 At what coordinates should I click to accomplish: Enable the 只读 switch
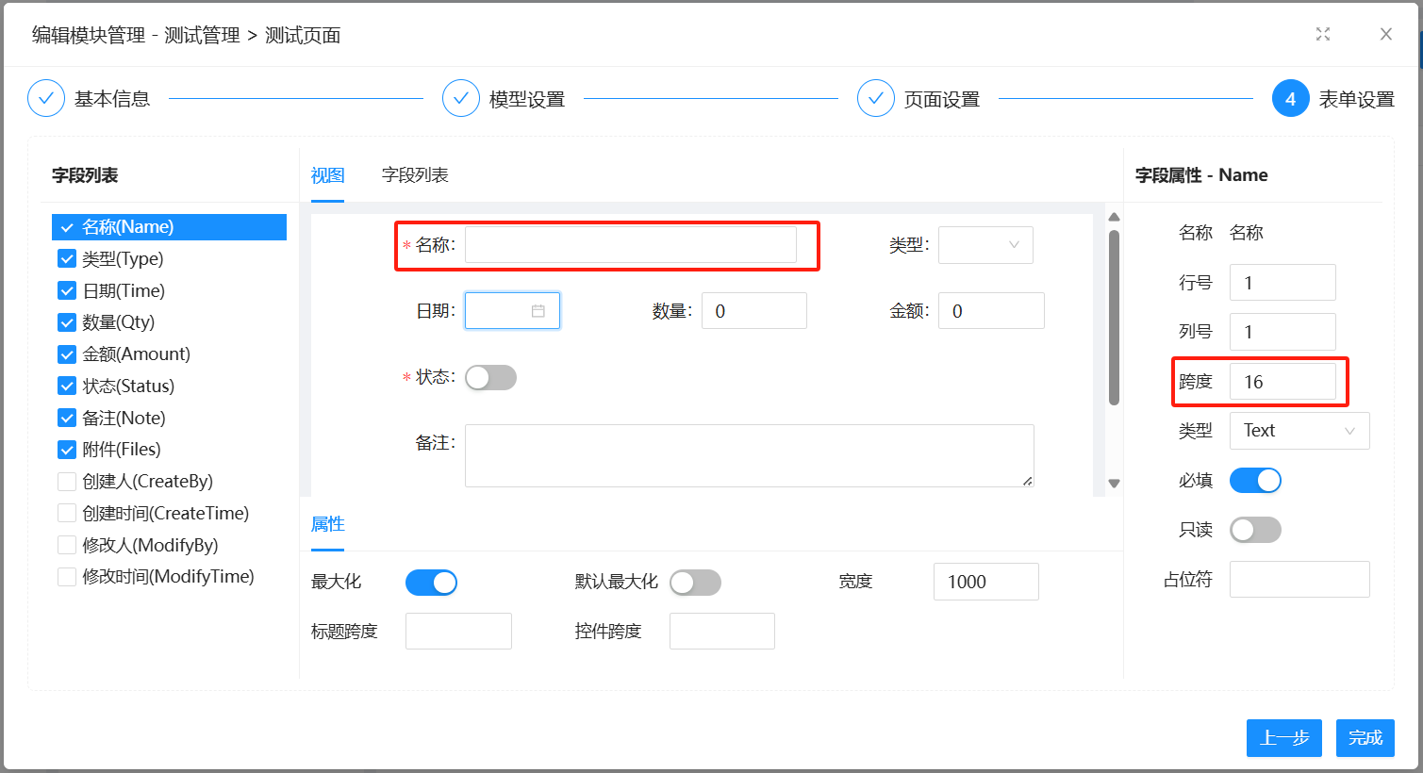[1255, 530]
